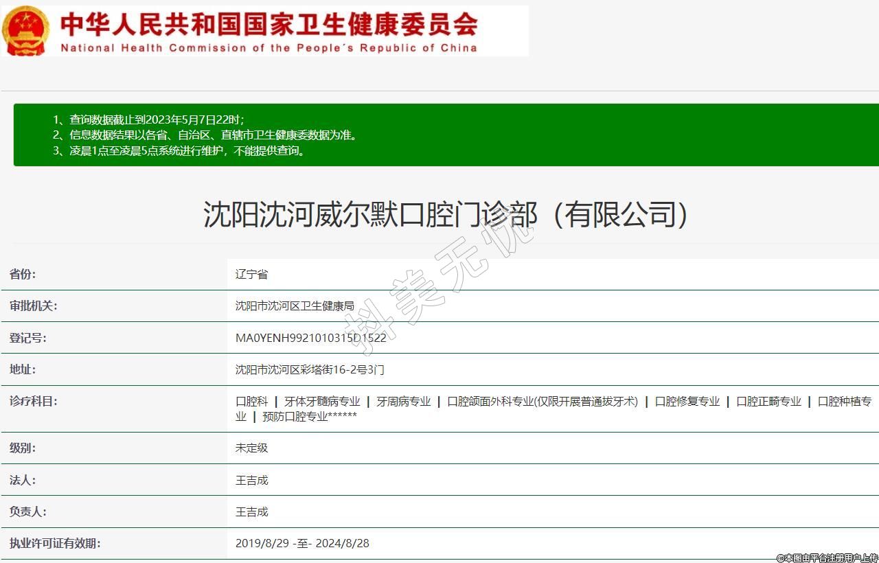This screenshot has width=879, height=563.
Task: Click the 诊疗科目 row label
Action: 33,401
